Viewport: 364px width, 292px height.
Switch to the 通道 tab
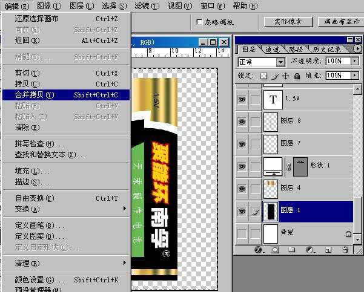pos(273,50)
